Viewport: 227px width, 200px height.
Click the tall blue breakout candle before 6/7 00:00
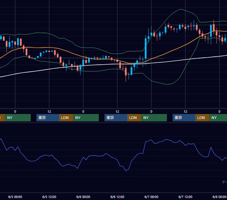click(x=146, y=48)
